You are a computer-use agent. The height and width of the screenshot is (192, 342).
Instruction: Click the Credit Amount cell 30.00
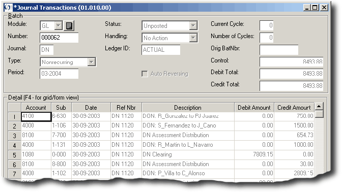coord(294,164)
